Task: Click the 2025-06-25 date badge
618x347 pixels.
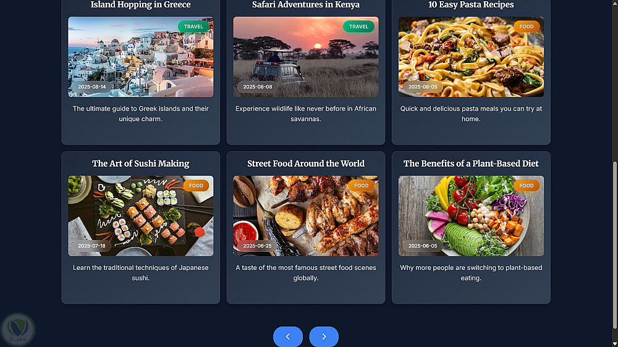Action: [257, 246]
